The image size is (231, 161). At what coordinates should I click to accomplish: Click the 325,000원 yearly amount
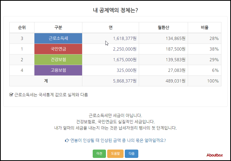[127, 70]
